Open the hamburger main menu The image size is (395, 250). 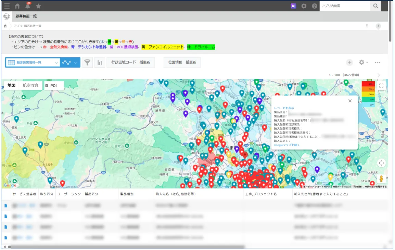click(7, 6)
